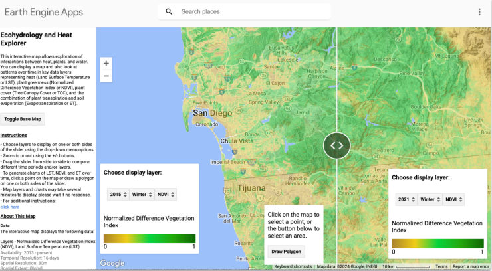
Task: Click the Route 125 shield near Santee
Action: (263, 76)
